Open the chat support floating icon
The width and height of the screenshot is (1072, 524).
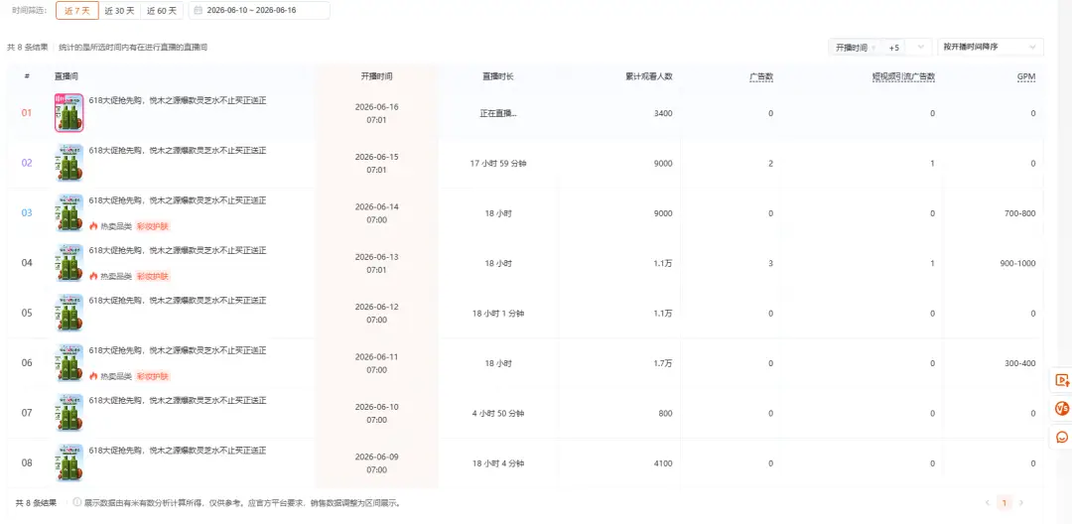1062,438
